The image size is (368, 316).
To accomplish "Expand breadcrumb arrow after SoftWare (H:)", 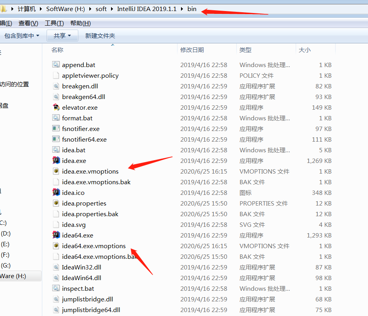I will click(x=90, y=9).
